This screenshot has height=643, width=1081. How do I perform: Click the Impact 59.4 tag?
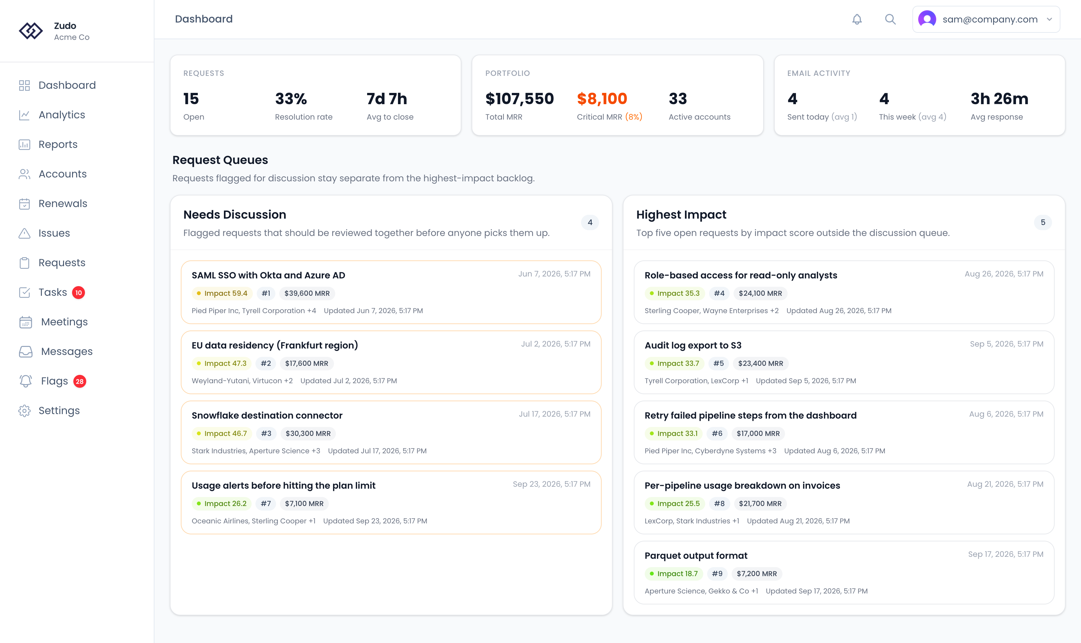point(222,293)
